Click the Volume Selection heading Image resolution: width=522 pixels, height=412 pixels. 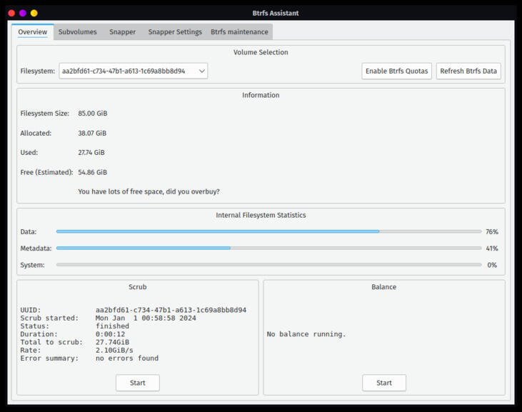[261, 52]
